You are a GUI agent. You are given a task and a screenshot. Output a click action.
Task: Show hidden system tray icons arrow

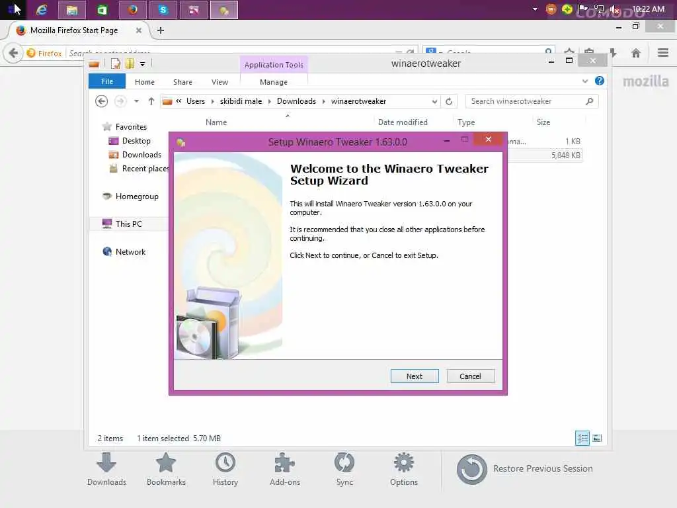pos(535,9)
